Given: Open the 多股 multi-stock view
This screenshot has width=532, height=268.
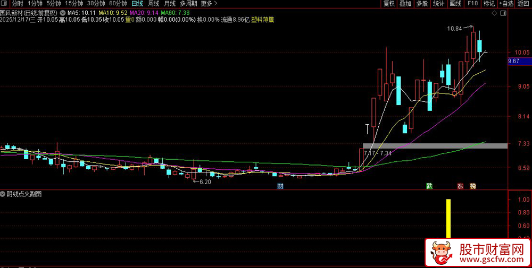Looking at the screenshot, I should tap(422, 4).
